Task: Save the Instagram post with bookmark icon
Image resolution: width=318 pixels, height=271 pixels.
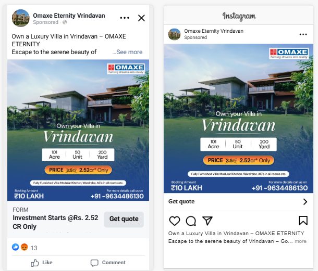Action: pyautogui.click(x=303, y=221)
